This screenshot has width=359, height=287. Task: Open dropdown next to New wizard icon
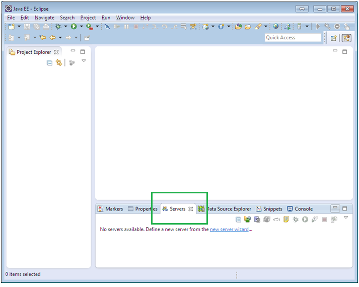[19, 27]
